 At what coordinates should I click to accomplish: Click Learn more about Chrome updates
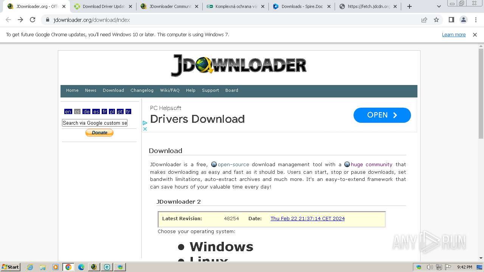coord(454,35)
